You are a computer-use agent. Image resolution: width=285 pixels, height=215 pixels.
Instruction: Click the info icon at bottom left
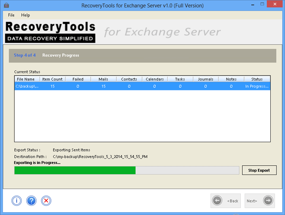click(x=17, y=201)
